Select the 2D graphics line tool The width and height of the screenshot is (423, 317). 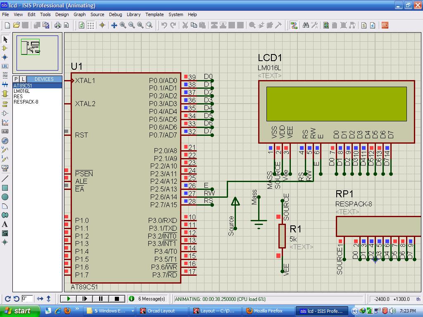click(5, 178)
